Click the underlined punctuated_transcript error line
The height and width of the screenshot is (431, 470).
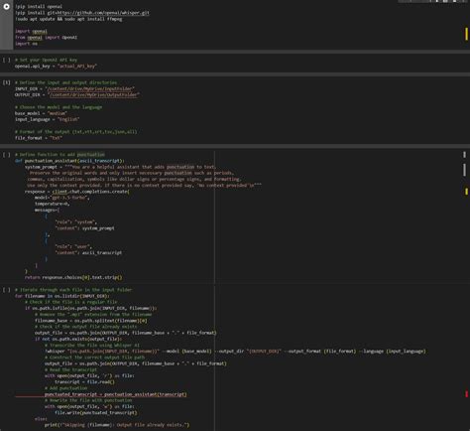tap(116, 394)
